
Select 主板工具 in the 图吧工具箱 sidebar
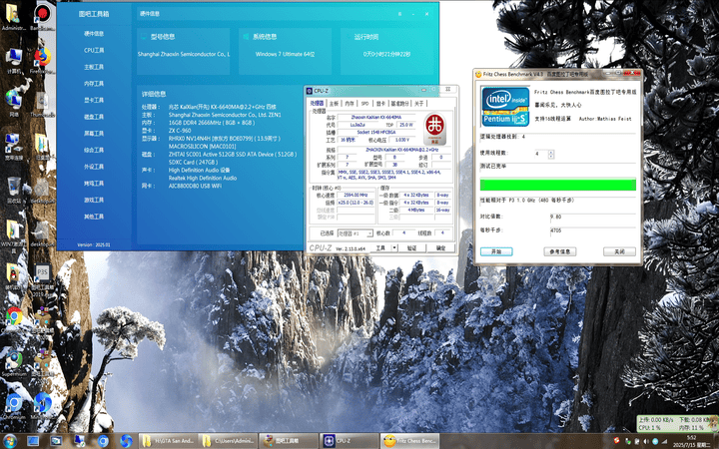[x=94, y=67]
